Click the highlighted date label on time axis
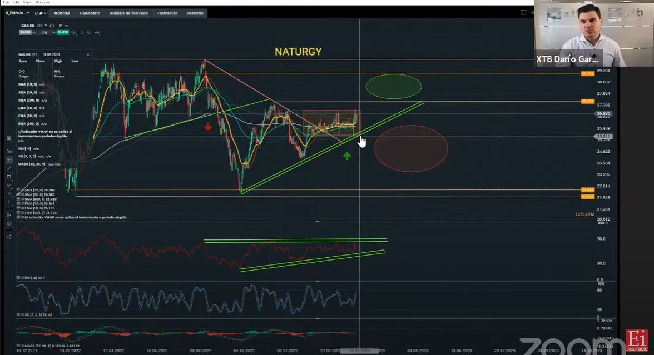Image resolution: width=654 pixels, height=355 pixels. pos(359,351)
